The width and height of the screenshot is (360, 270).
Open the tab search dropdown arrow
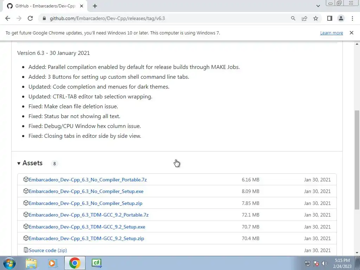[318, 6]
